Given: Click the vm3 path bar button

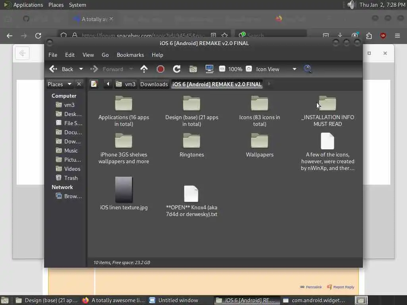Looking at the screenshot, I should 126,84.
